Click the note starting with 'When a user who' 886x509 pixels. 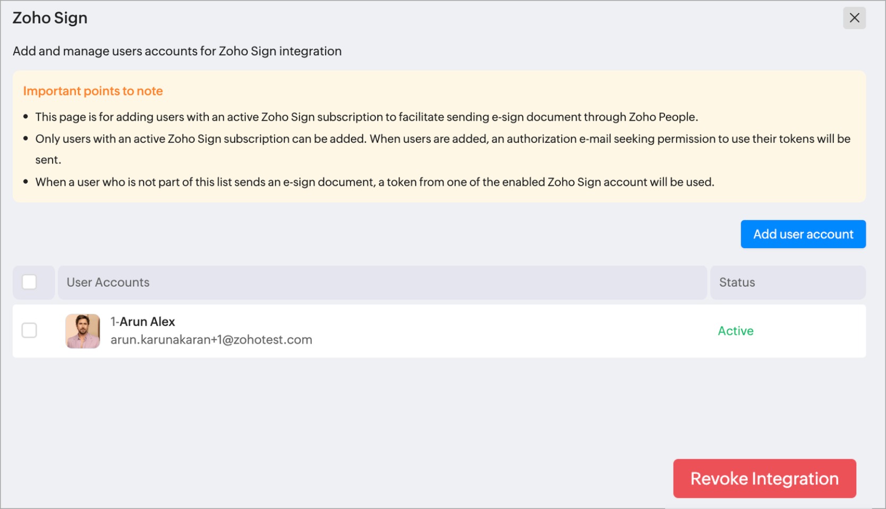[x=374, y=182]
